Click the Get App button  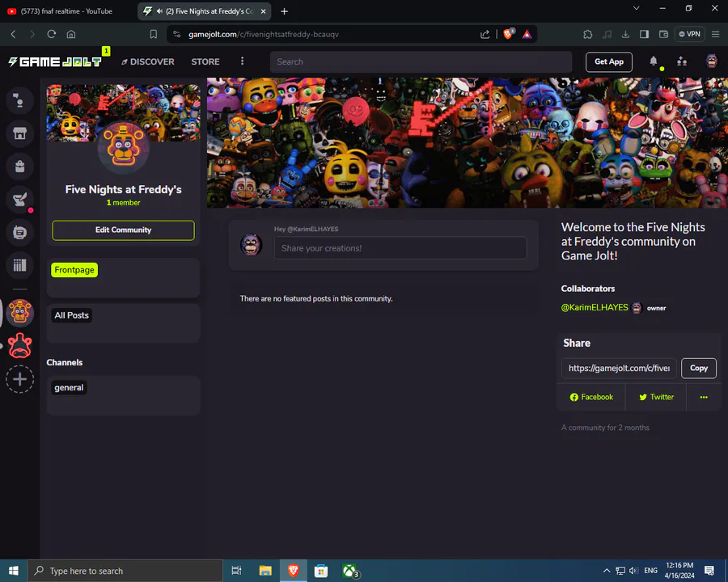(608, 61)
